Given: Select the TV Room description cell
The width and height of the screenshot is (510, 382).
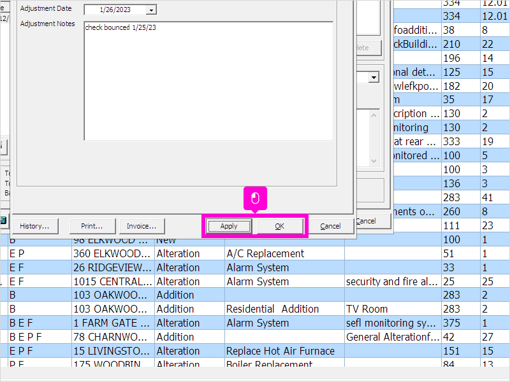Looking at the screenshot, I should [x=393, y=309].
